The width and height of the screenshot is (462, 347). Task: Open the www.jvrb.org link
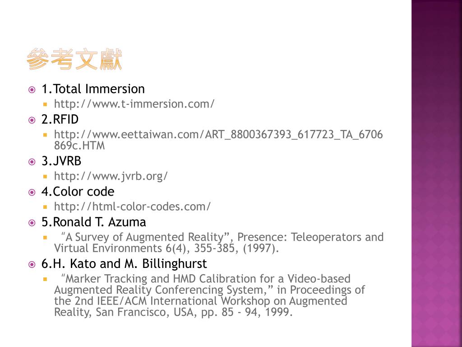coord(111,176)
